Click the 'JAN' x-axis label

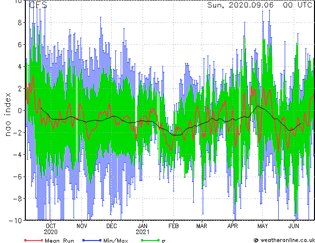tap(143, 226)
